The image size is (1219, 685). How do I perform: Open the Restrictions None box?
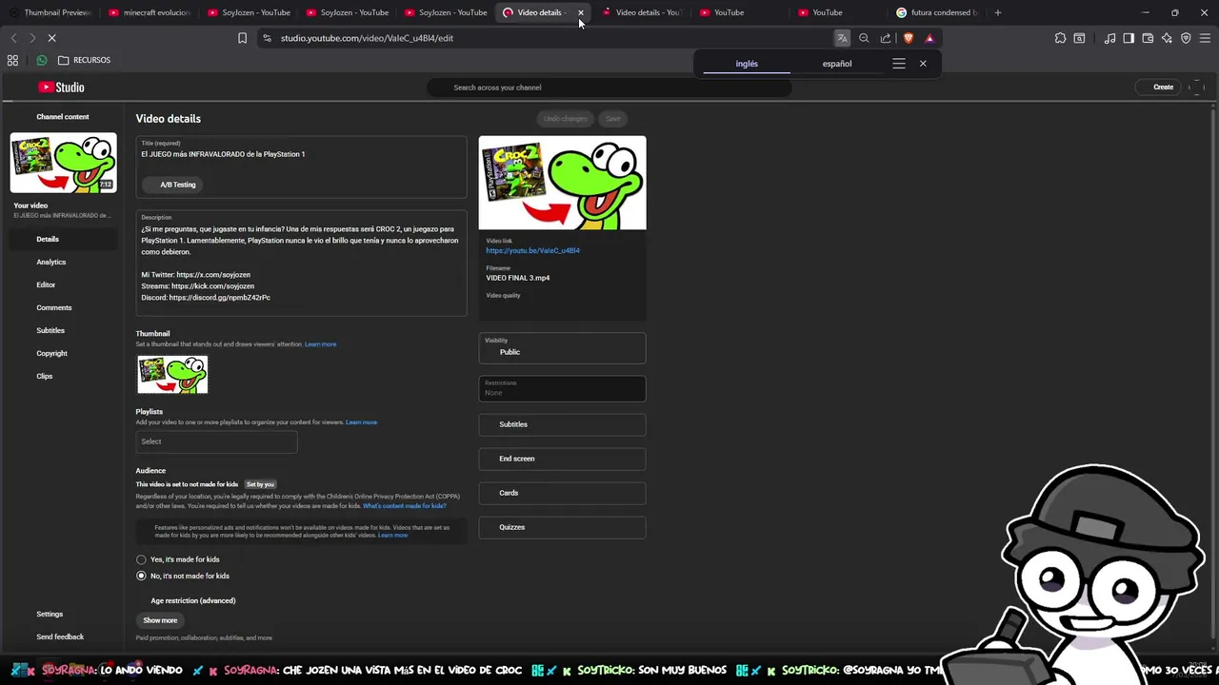coord(562,388)
